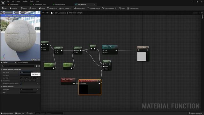Apply the material changes
204x115 pixels.
click(x=24, y=8)
